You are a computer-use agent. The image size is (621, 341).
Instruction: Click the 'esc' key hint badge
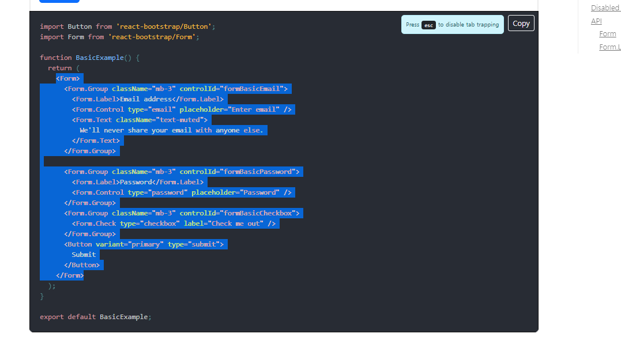[428, 25]
